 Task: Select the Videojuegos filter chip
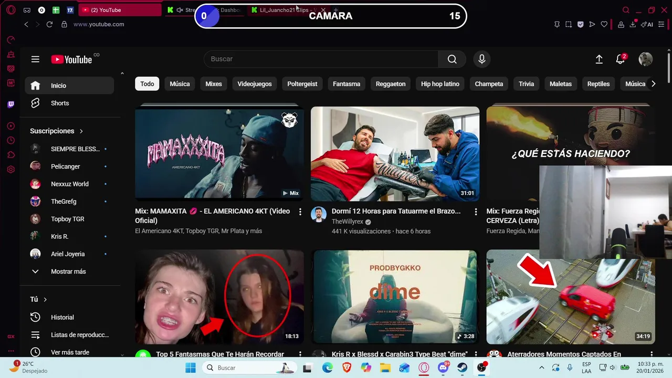tap(255, 84)
